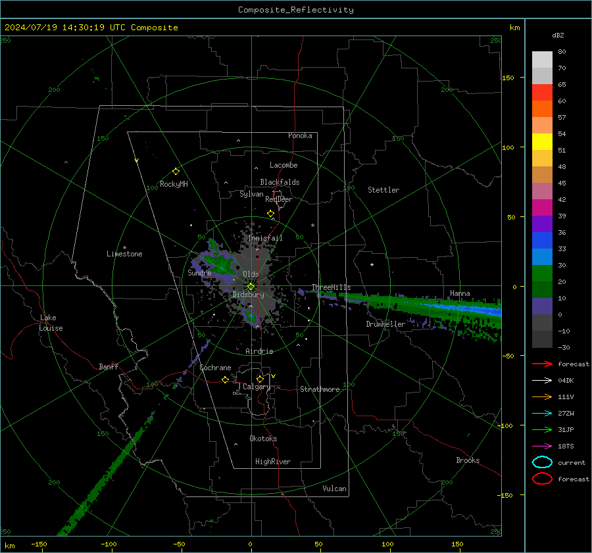The image size is (592, 553).
Task: Select the light blue 33 dBZ swatch
Action: click(542, 257)
